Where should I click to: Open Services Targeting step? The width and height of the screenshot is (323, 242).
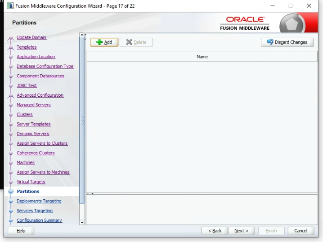tap(35, 211)
